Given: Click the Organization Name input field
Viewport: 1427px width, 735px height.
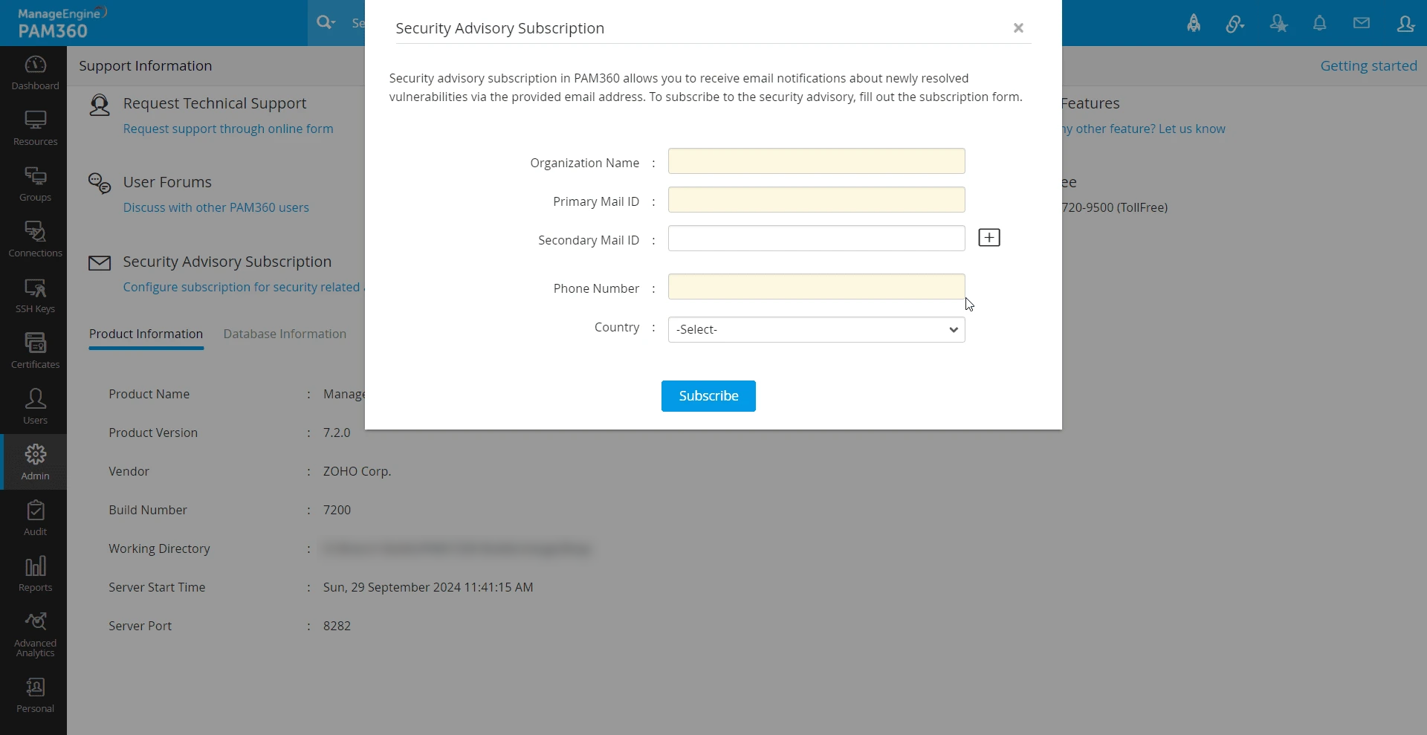Looking at the screenshot, I should (816, 161).
